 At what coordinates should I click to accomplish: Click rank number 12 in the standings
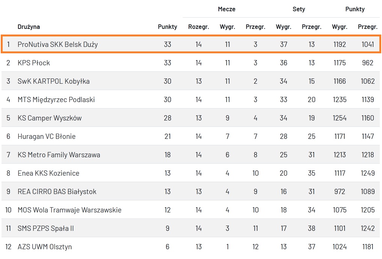(8, 247)
